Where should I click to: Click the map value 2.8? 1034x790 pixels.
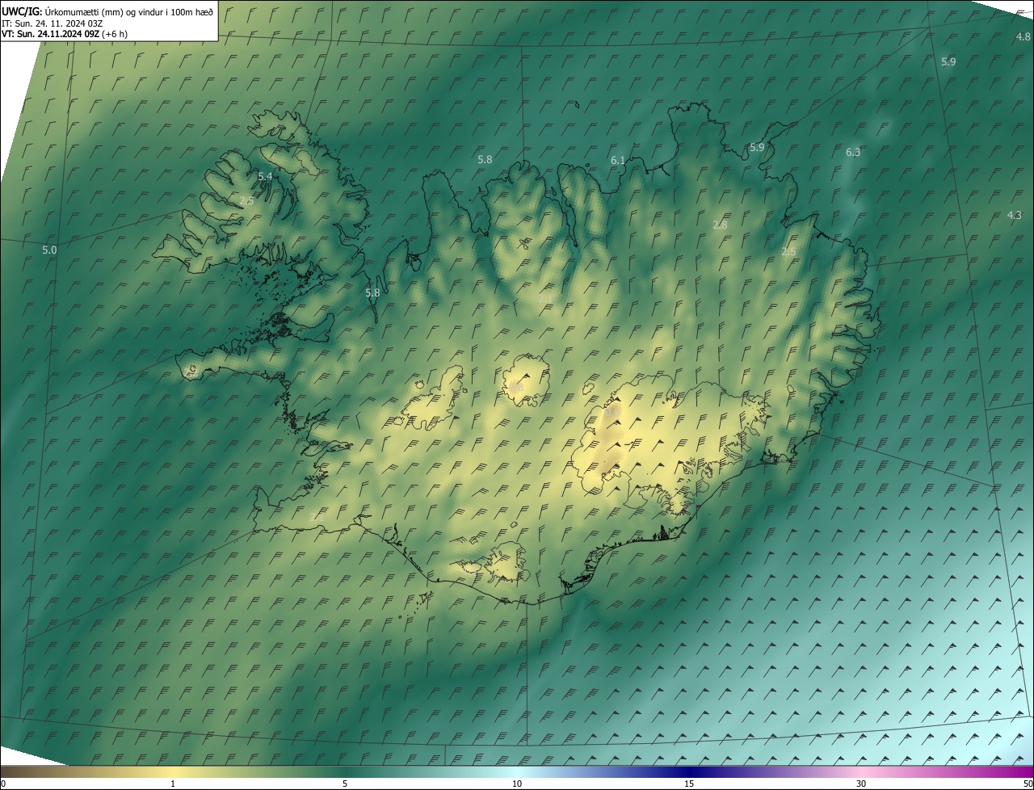(720, 225)
